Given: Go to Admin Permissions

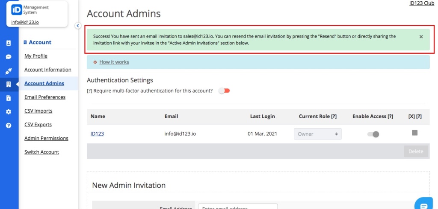Looking at the screenshot, I should (46, 138).
